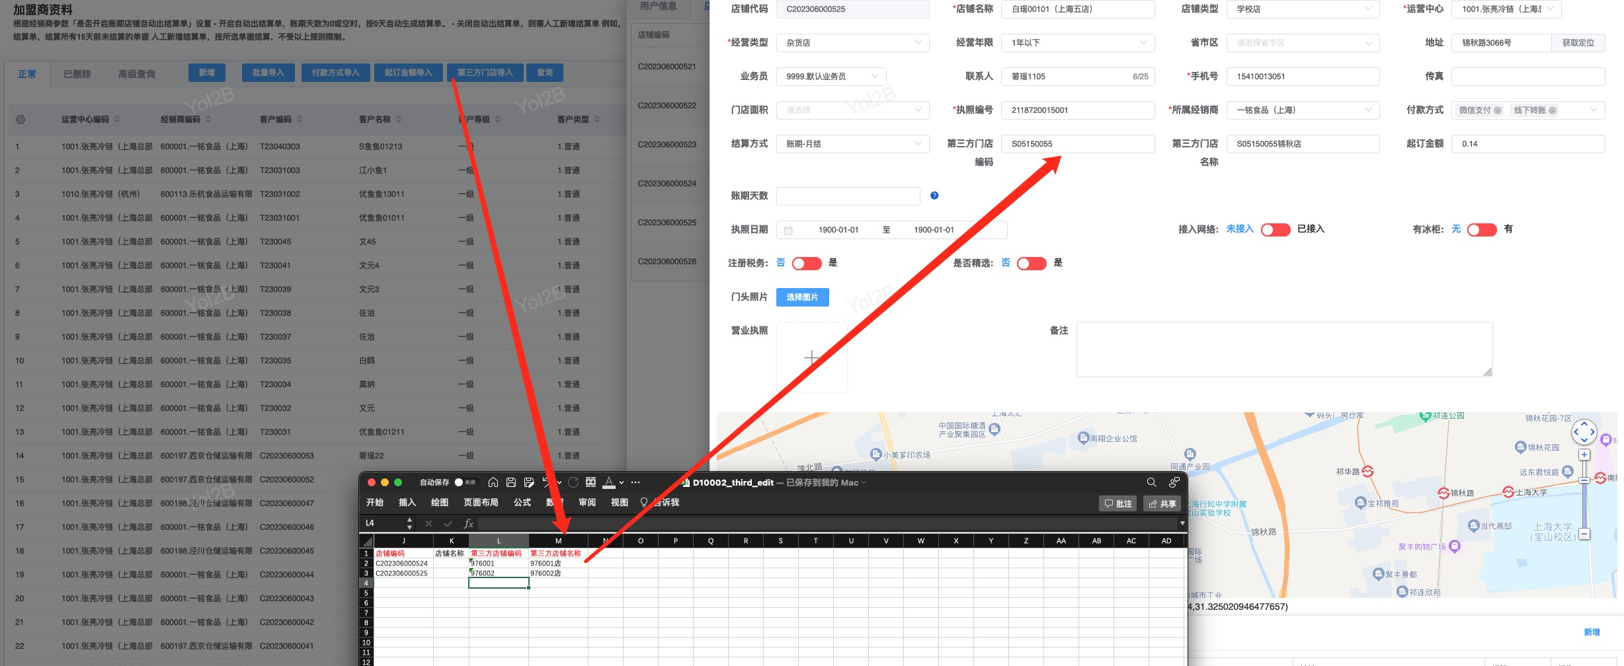Click the 备注 text area
This screenshot has height=666, width=1624.
[x=1284, y=350]
